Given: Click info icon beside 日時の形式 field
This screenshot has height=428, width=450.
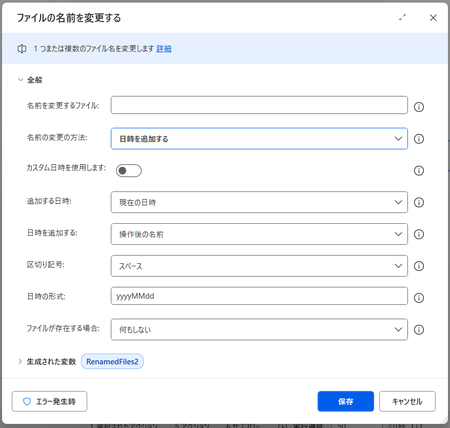Looking at the screenshot, I should [419, 298].
